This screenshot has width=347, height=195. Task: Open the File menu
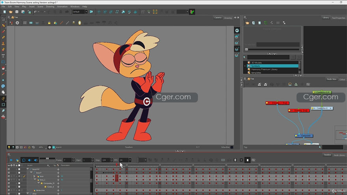[x=3, y=7]
